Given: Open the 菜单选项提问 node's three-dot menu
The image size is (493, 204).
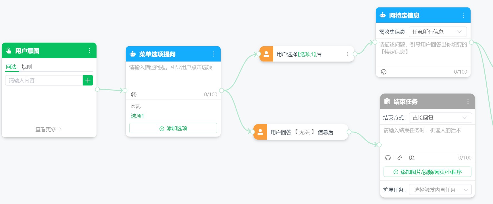Looking at the screenshot, I should coord(214,54).
